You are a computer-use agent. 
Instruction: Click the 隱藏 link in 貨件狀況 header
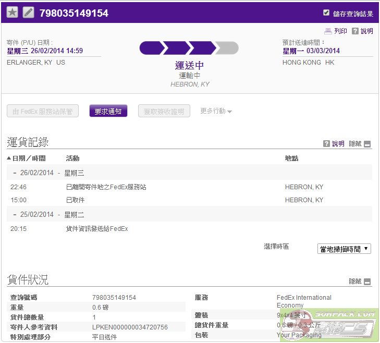(x=355, y=281)
